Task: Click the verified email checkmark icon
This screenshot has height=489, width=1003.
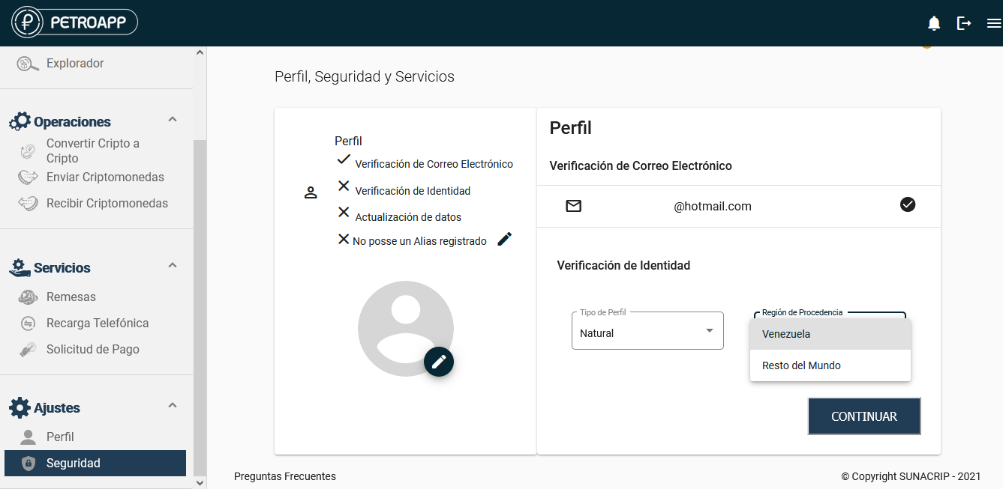Action: (908, 204)
